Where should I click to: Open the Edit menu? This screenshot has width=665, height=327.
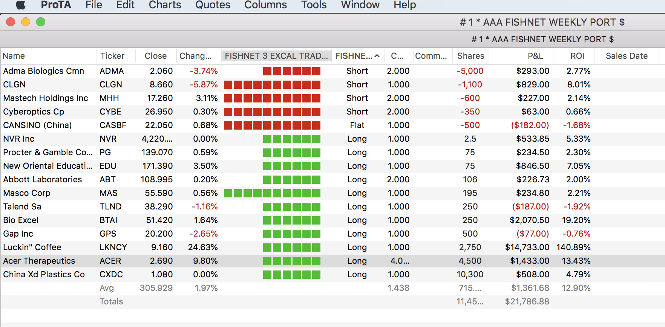coord(126,5)
